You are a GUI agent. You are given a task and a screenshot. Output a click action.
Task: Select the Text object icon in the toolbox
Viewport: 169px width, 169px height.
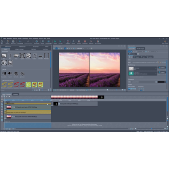[x=10, y=56]
